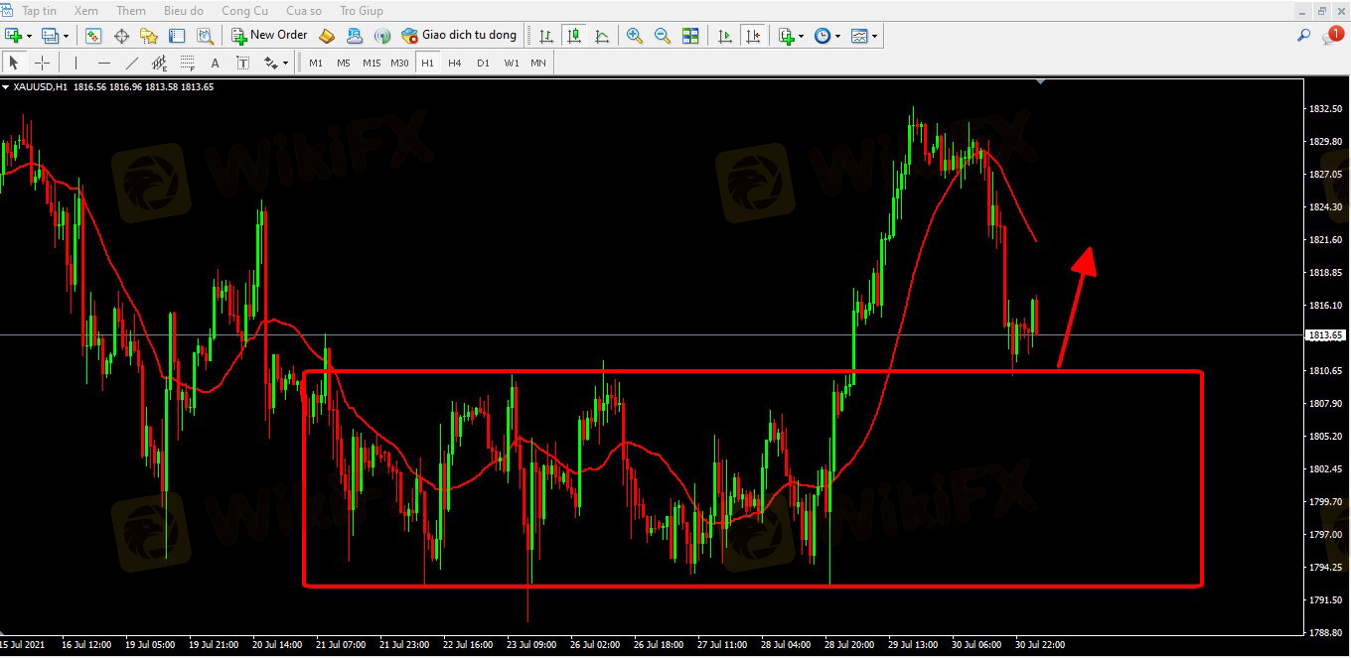Tile chart windows with grid icon

pyautogui.click(x=690, y=36)
